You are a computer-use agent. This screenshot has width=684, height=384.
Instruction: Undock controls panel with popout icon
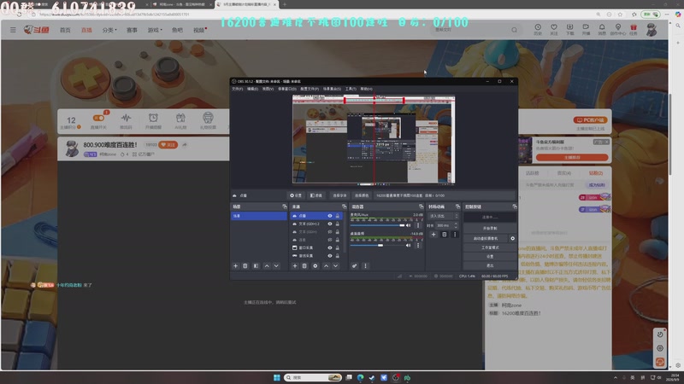515,207
